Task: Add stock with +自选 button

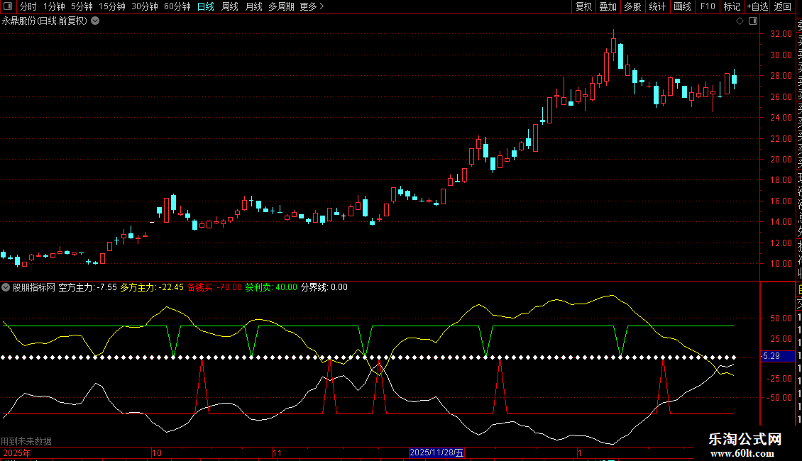Action: click(x=757, y=6)
